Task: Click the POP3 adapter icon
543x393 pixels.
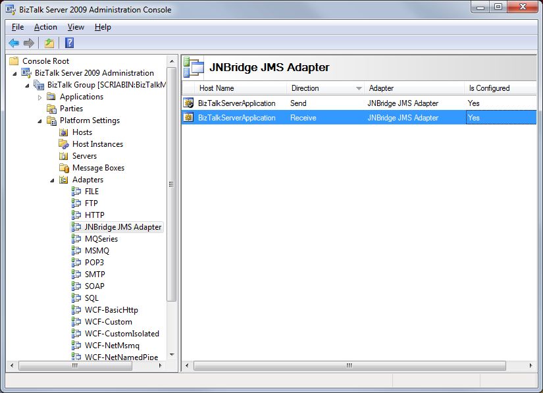Action: coord(76,263)
